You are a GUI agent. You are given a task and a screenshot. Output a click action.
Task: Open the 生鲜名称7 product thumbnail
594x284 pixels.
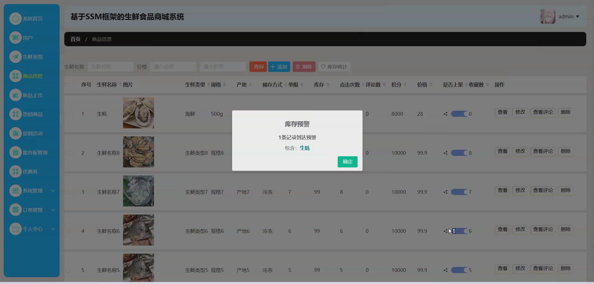click(x=139, y=191)
